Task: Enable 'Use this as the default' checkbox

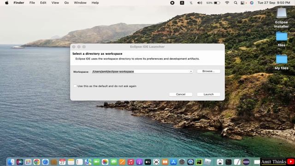Action: tap(75, 86)
